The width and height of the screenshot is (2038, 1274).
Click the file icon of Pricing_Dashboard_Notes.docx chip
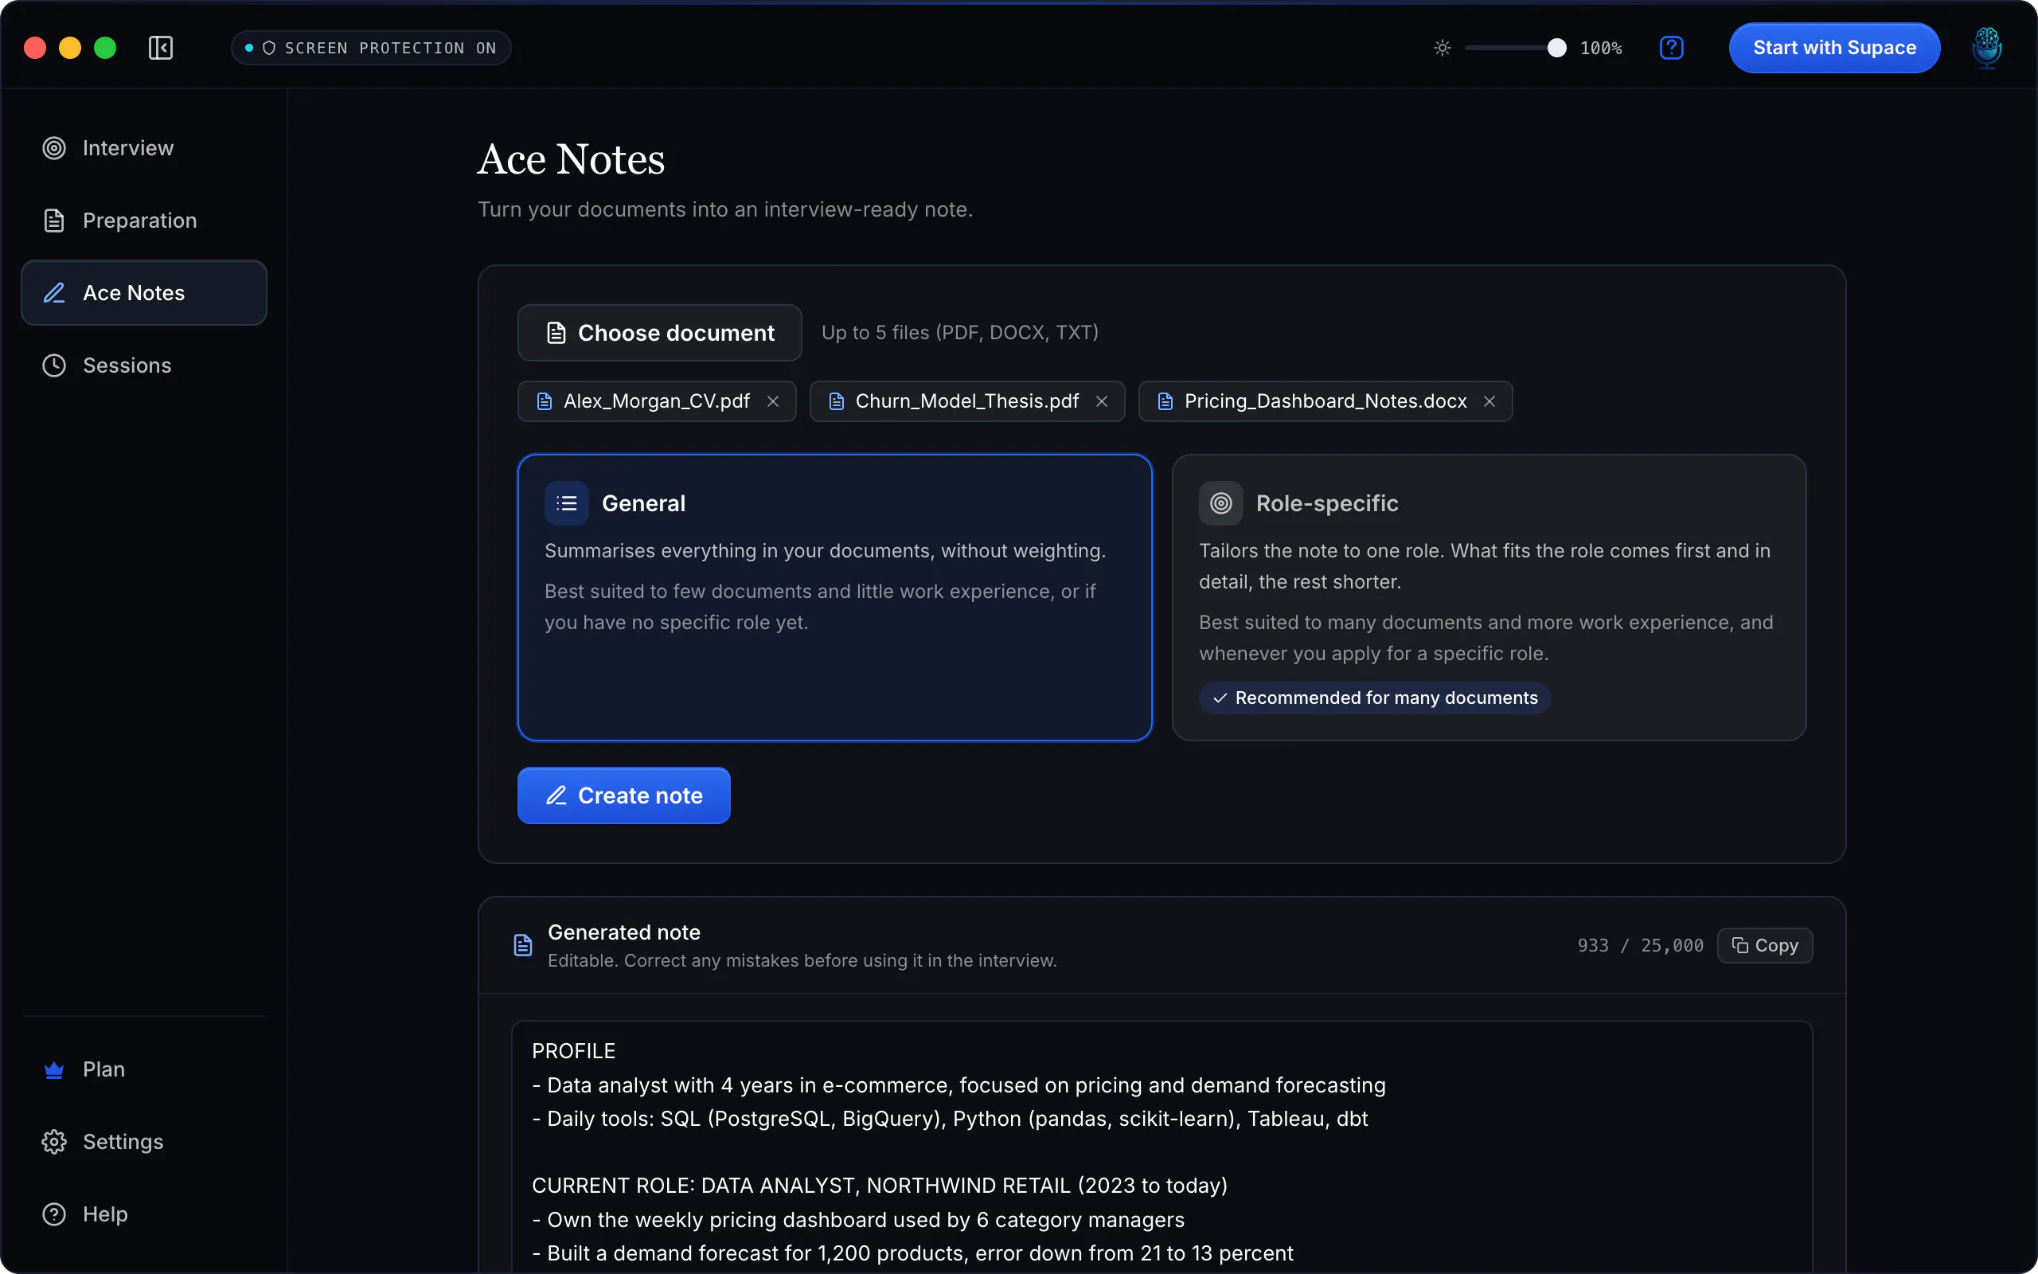tap(1165, 401)
